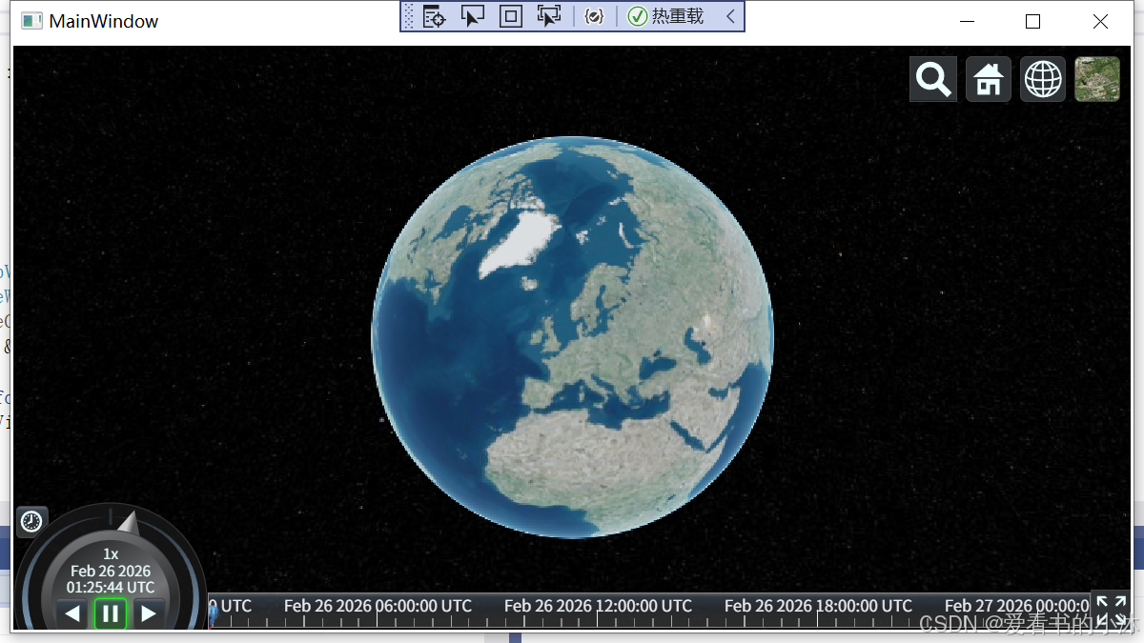Open the base layer imagery picker

[1097, 79]
